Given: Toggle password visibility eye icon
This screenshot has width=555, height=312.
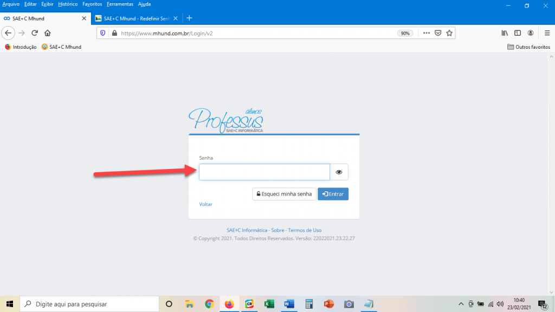Looking at the screenshot, I should tap(339, 172).
